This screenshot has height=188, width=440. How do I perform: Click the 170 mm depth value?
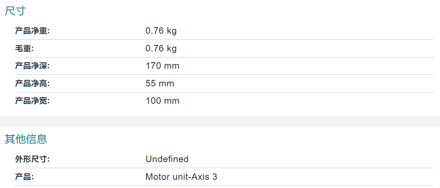click(x=162, y=66)
